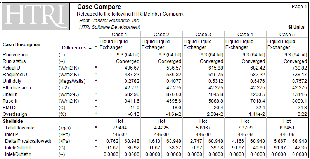Click outlet temperature value 42.35
Image resolution: width=310 pixels, height=159 pixels.
301,148
